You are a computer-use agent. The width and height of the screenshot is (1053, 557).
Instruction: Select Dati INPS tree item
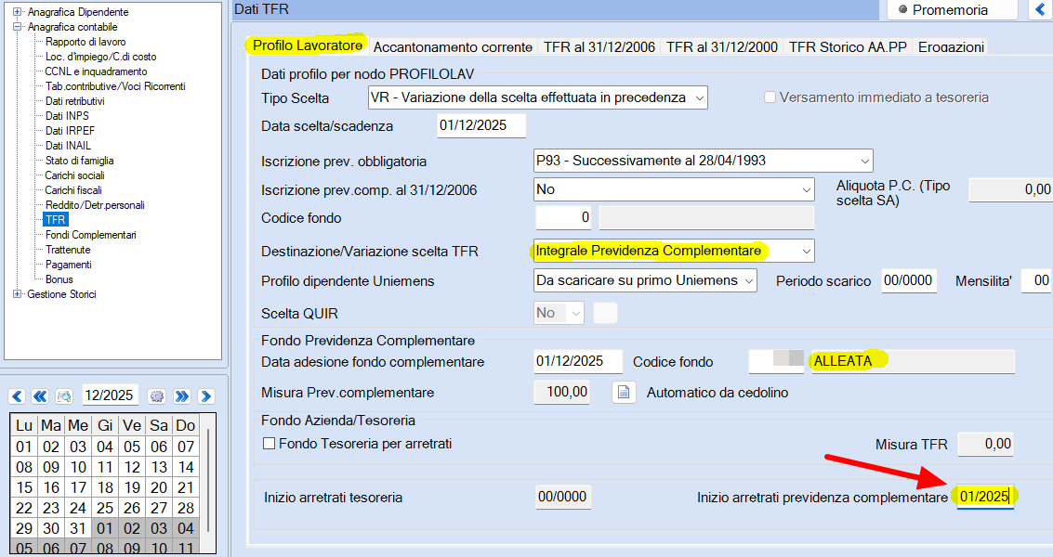[67, 115]
